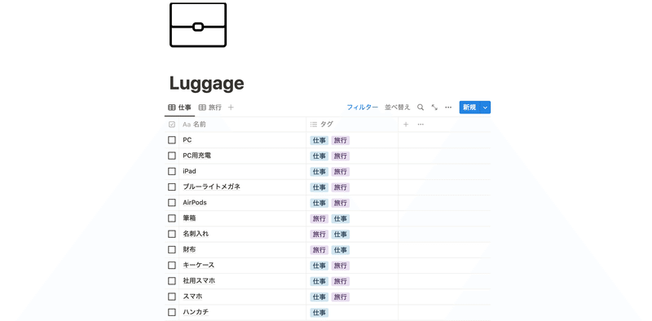Expand the database to full page
The width and height of the screenshot is (652, 321).
point(434,108)
